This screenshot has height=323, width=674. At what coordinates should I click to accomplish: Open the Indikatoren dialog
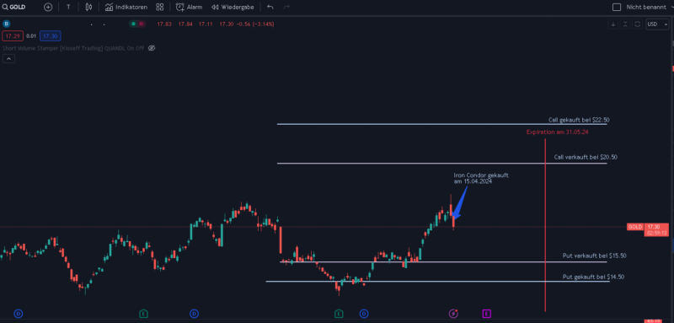tap(126, 7)
